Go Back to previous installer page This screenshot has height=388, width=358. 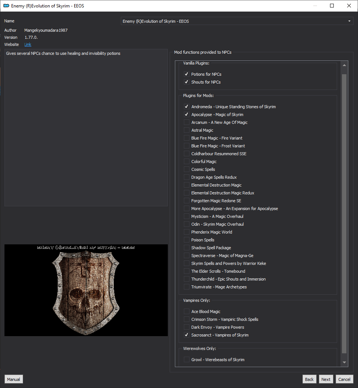coord(309,379)
